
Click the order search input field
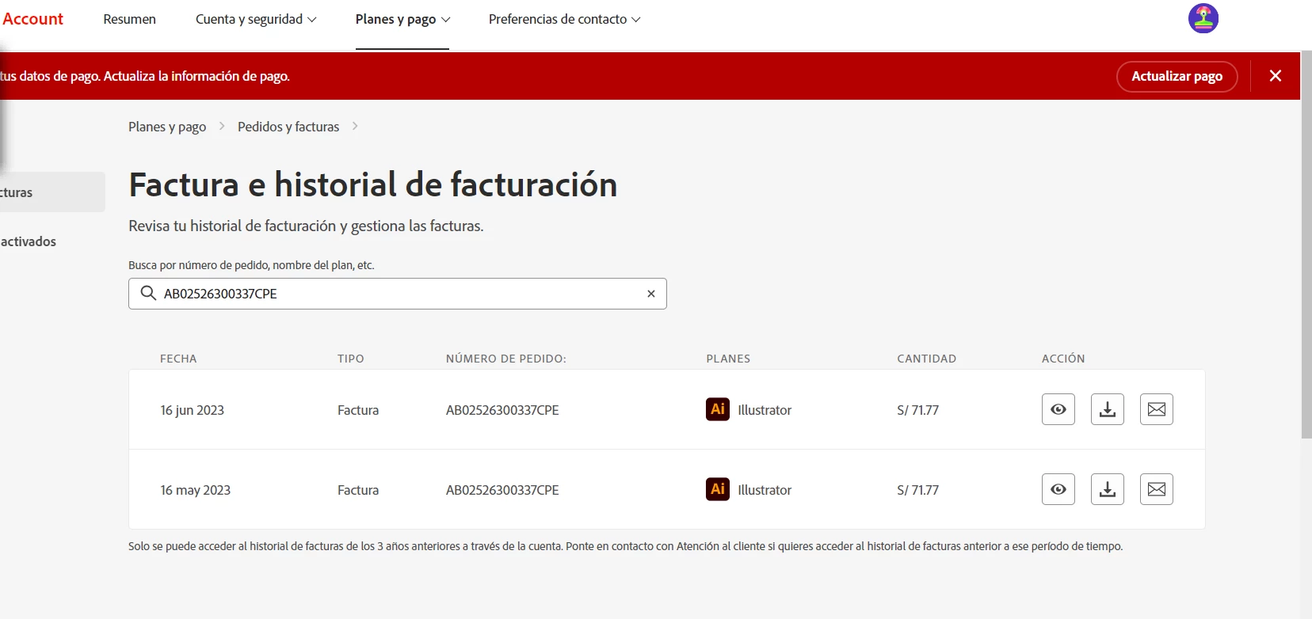click(398, 294)
